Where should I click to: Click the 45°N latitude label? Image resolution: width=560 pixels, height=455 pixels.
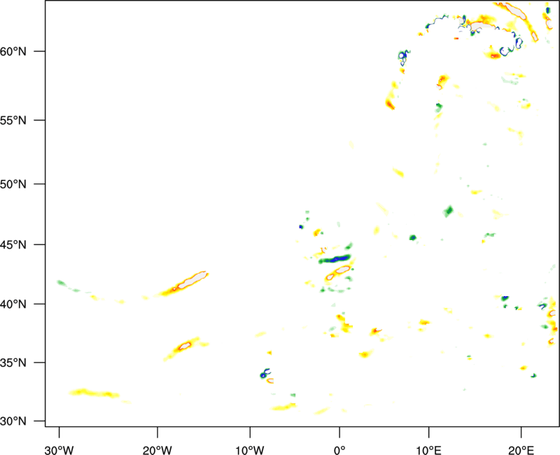point(13,244)
